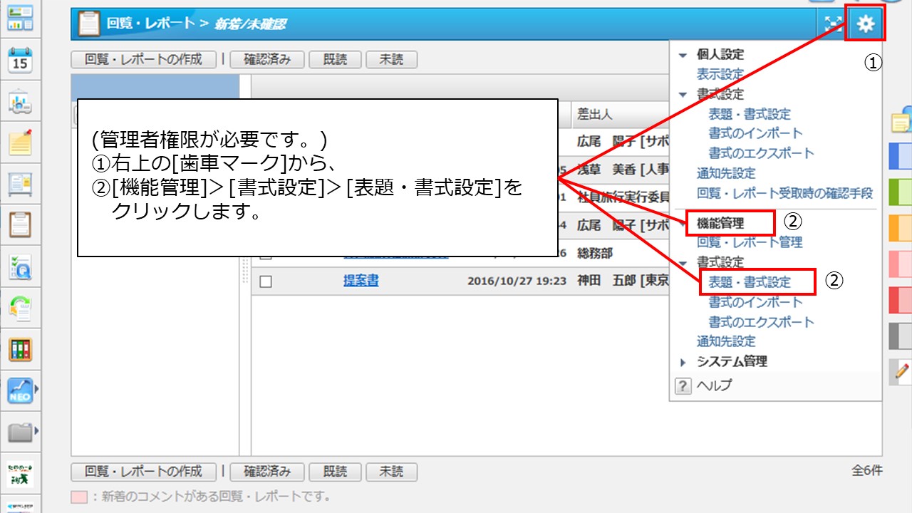Image resolution: width=912 pixels, height=513 pixels.
Task: Open the yellow sticky note icon in sidebar
Action: [x=20, y=142]
